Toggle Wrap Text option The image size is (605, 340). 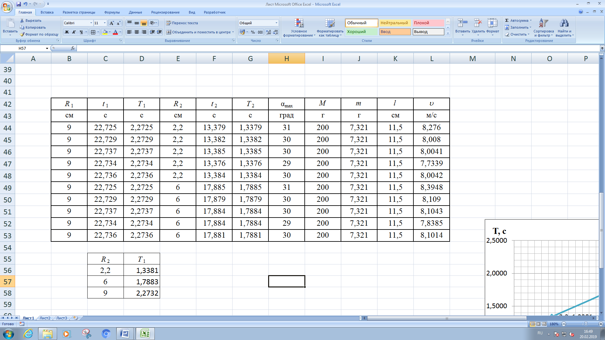point(182,23)
